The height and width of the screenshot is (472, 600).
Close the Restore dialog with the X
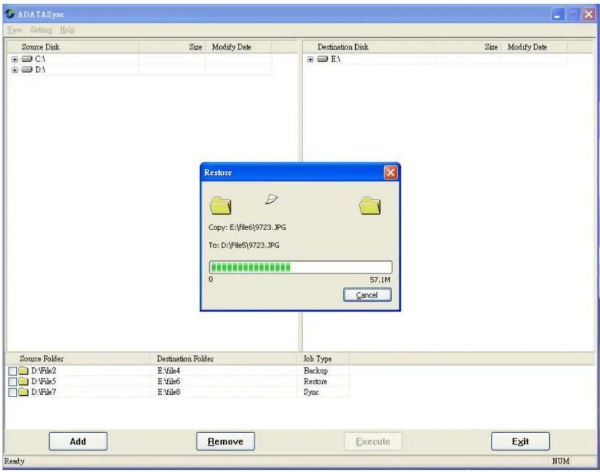coord(390,172)
